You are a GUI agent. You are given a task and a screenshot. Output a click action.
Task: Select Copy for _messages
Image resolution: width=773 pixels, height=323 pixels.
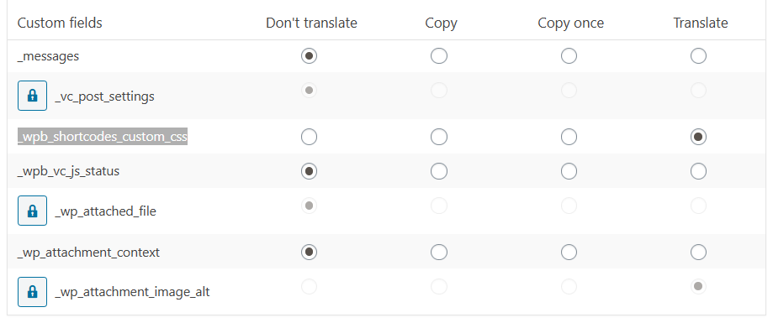click(x=439, y=55)
